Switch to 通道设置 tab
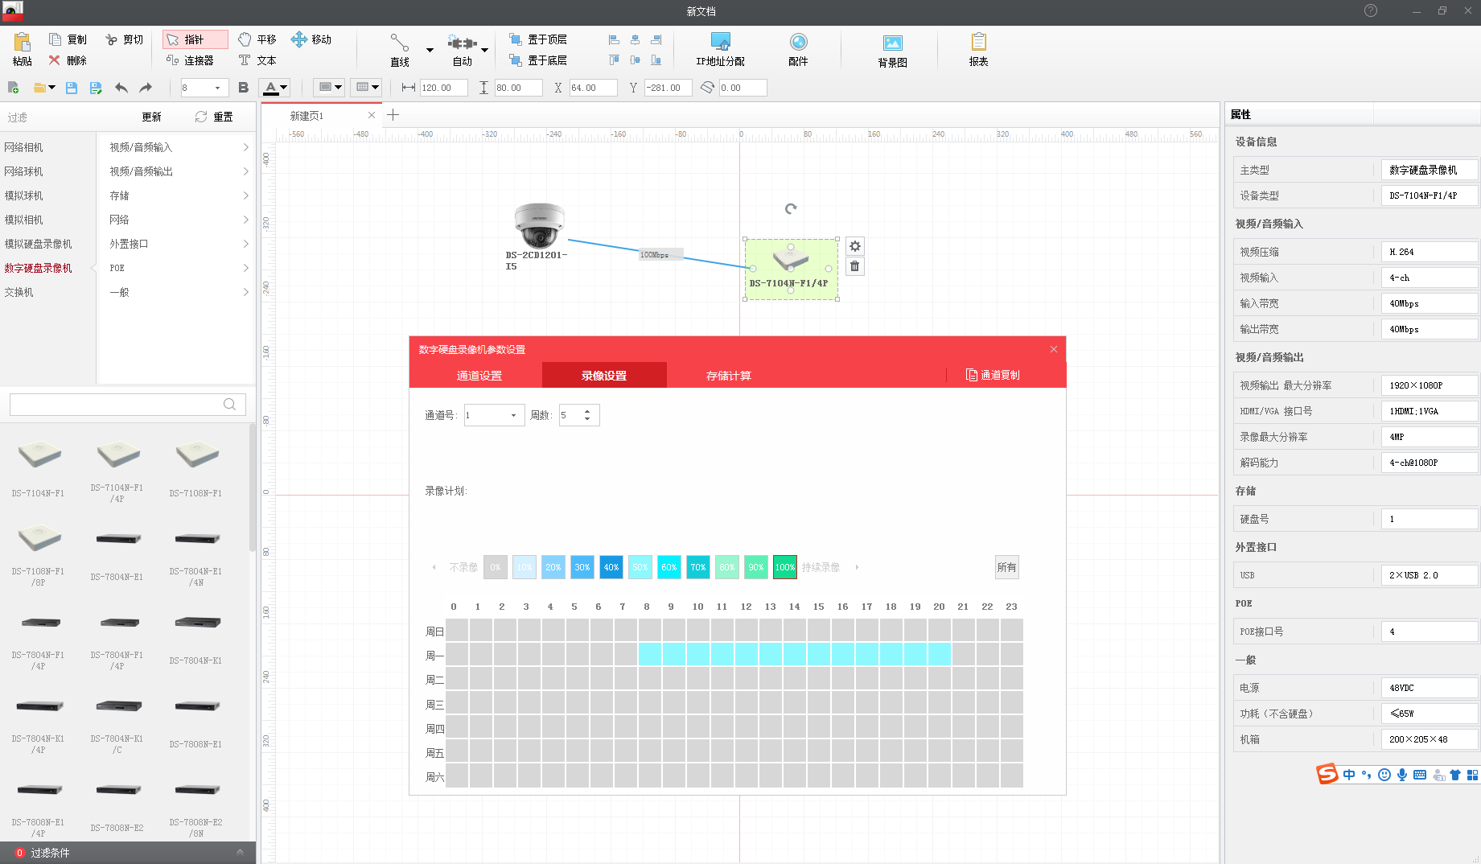 (479, 375)
